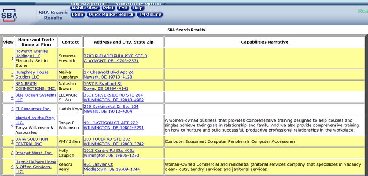
Task: Click the SBA Search Results page heading
Action: (x=186, y=30)
